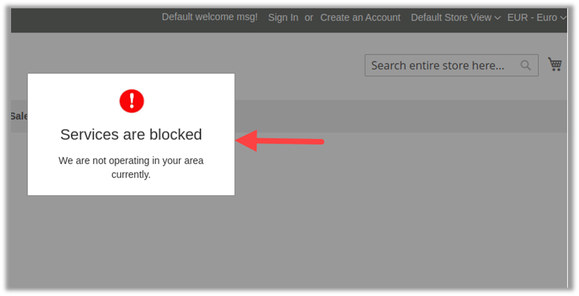Click the empty left side of dark header
Viewport: 579px width, 296px height.
(83, 18)
